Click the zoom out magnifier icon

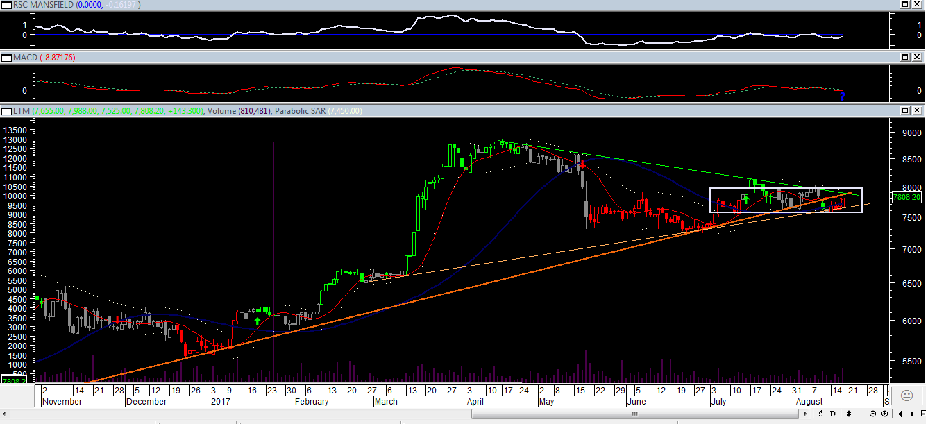(872, 414)
